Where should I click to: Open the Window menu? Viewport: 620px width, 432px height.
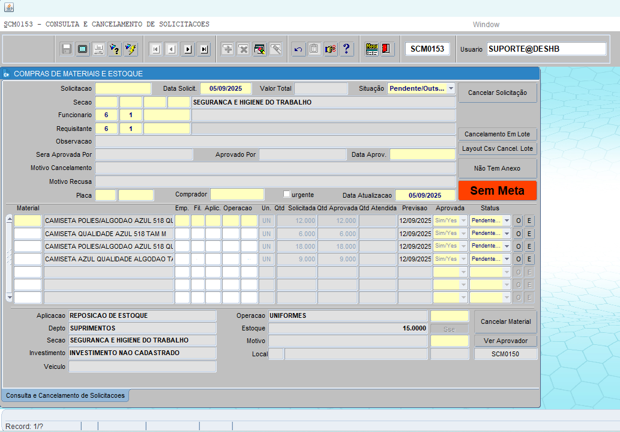tap(486, 25)
